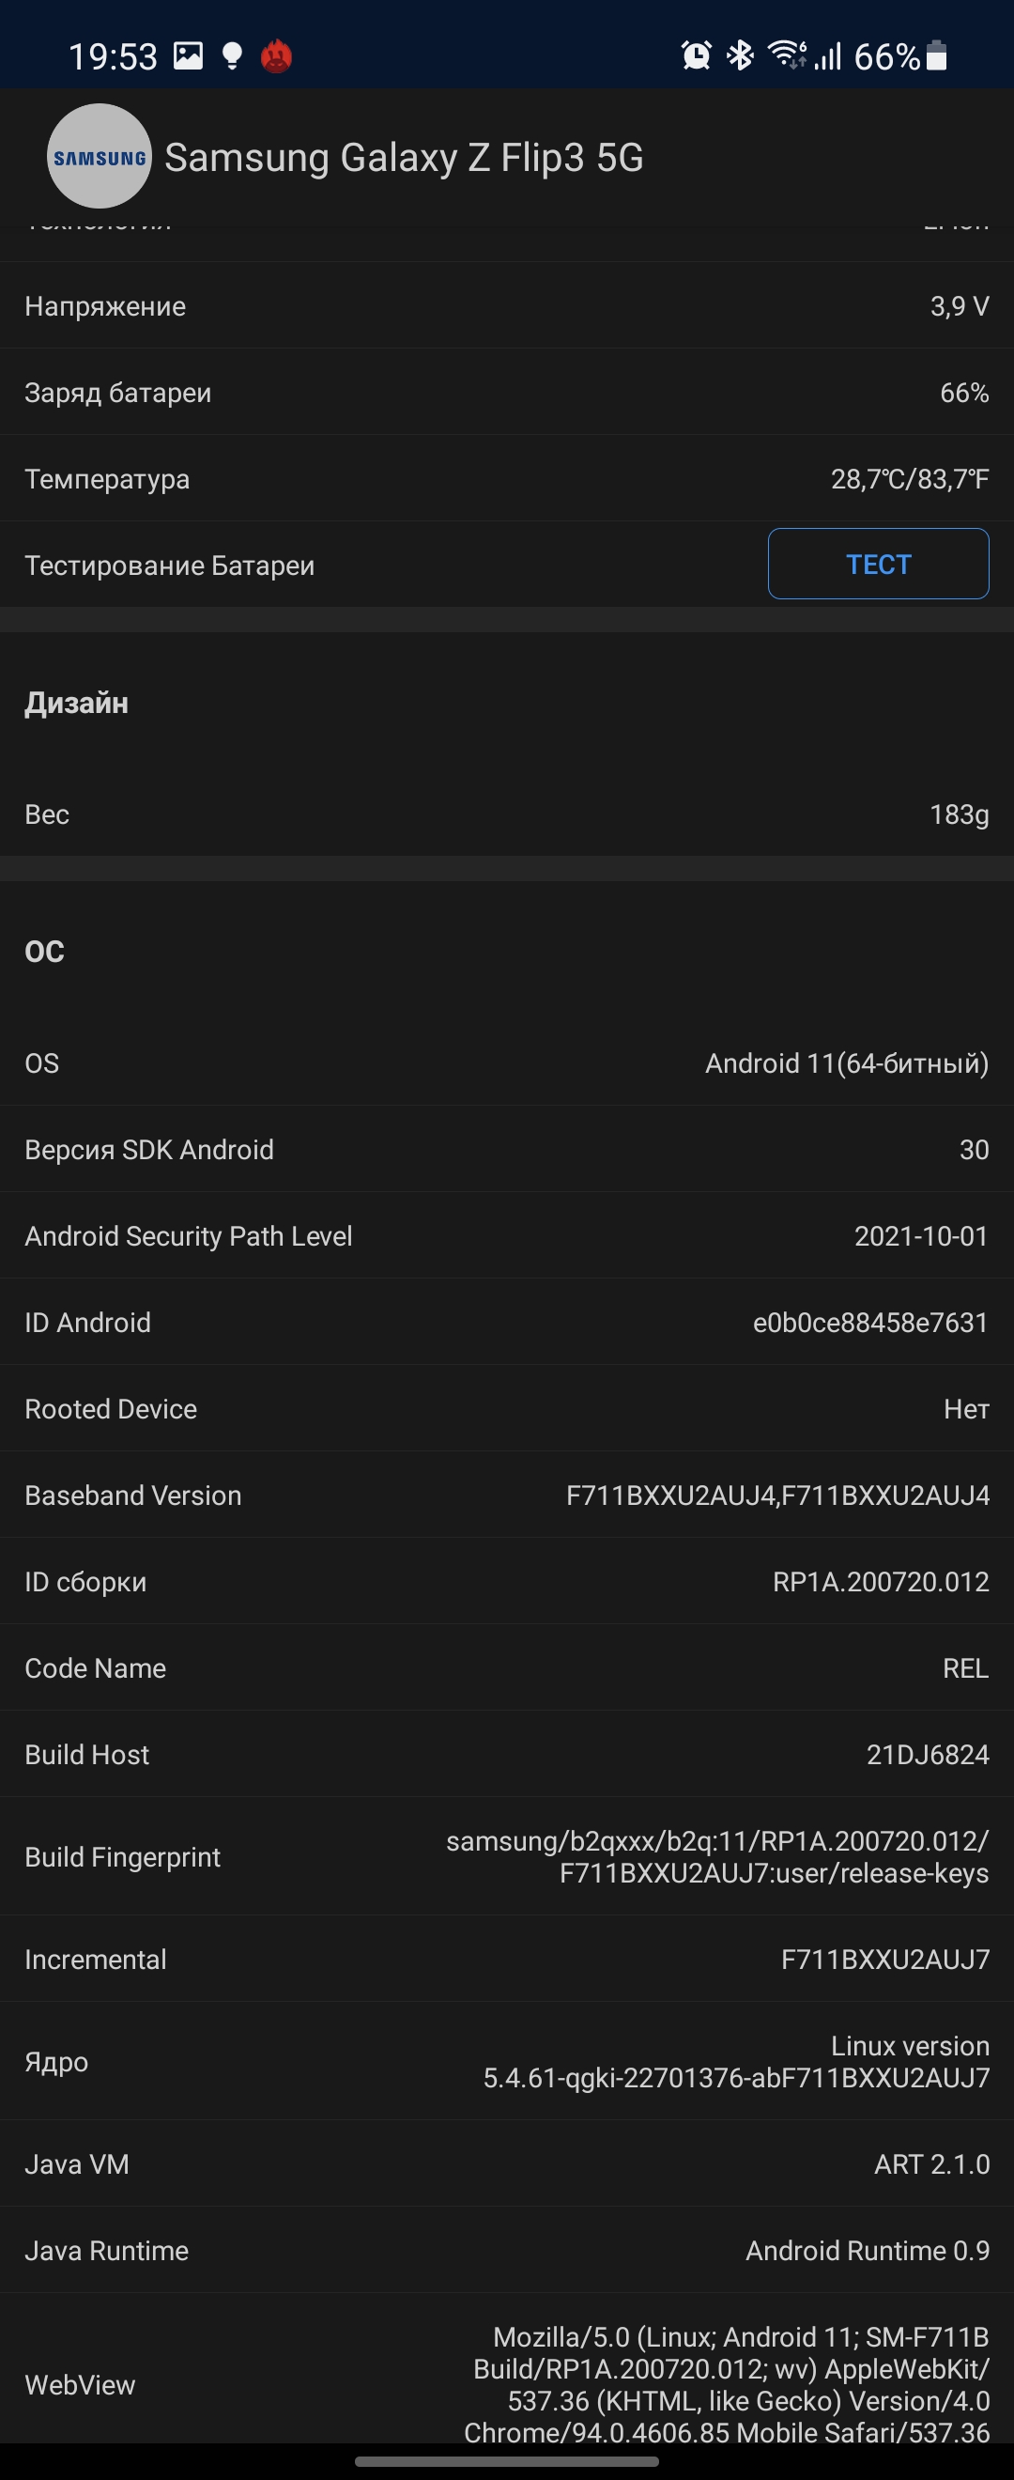Tap the Samsung logo avatar
The height and width of the screenshot is (2480, 1014).
[100, 156]
